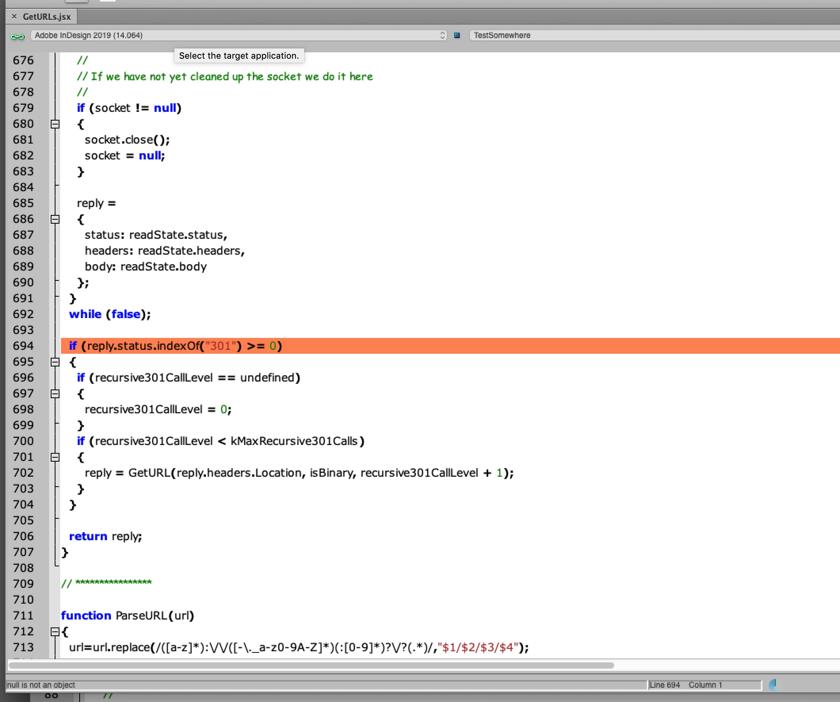Click the green chain link connection icon
The image size is (840, 702).
17,36
